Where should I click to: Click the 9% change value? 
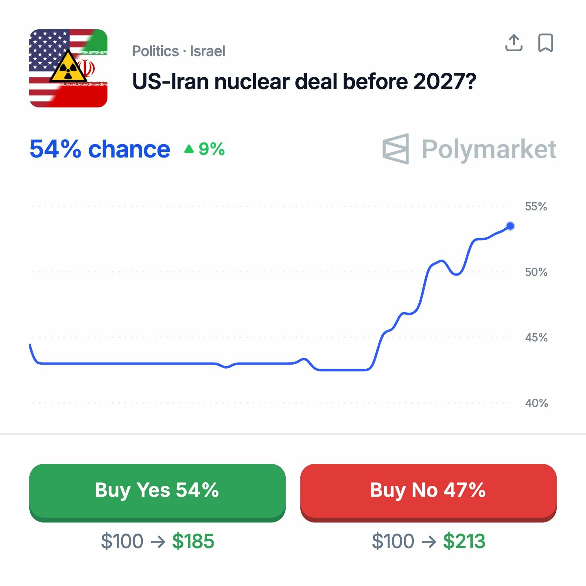(x=212, y=149)
